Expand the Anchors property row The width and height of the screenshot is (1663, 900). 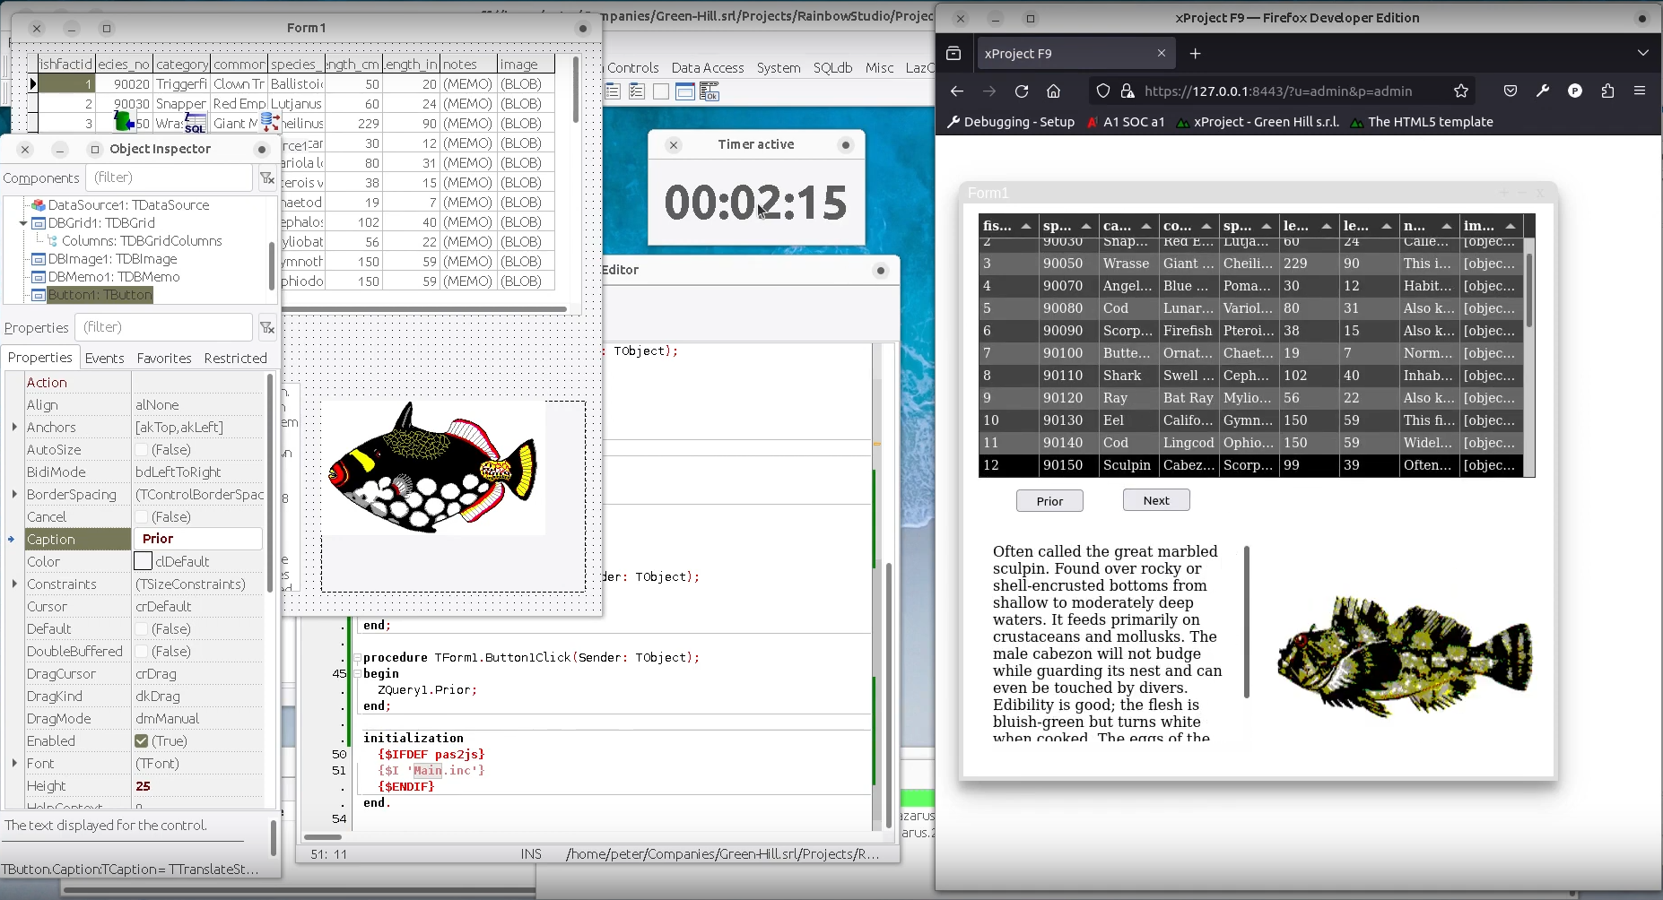[14, 428]
